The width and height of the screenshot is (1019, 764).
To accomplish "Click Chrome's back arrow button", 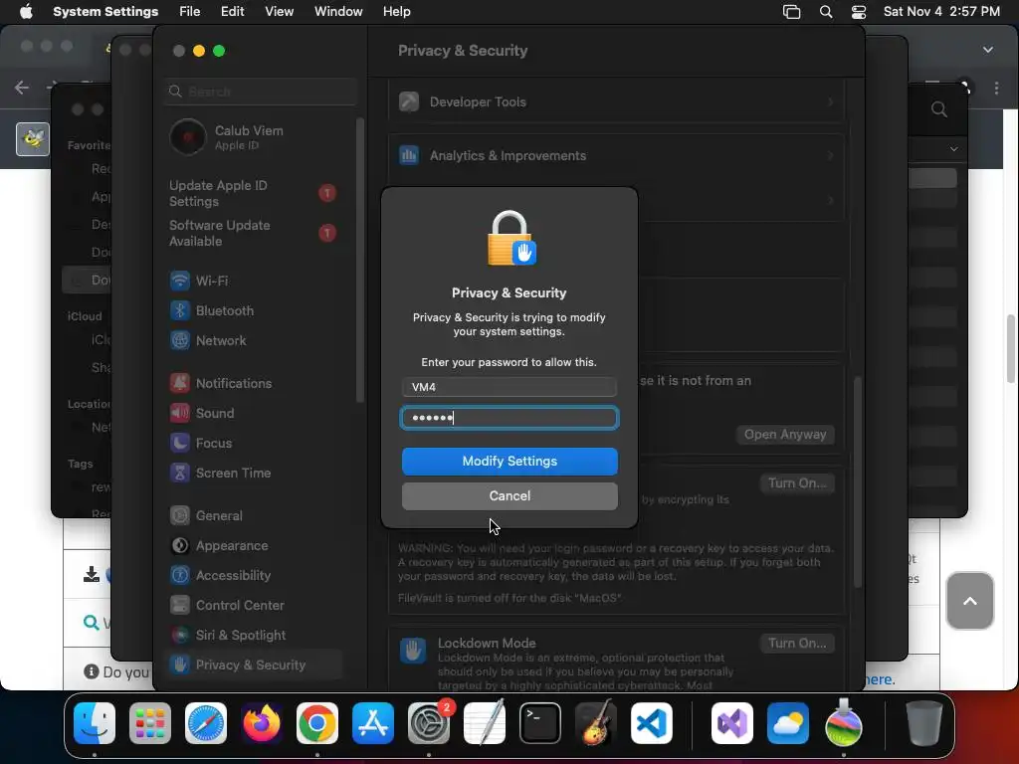I will pyautogui.click(x=22, y=88).
